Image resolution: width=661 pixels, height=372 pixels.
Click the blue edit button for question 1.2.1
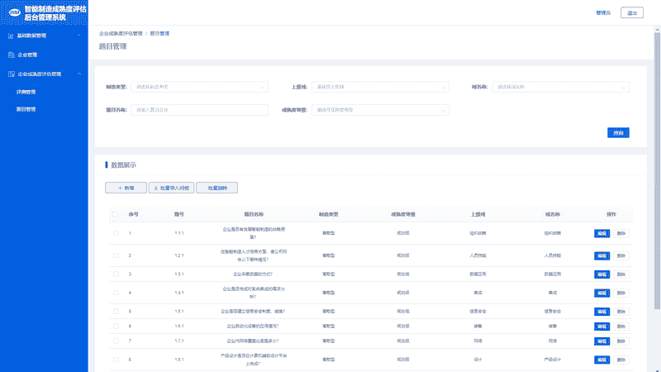pyautogui.click(x=602, y=255)
